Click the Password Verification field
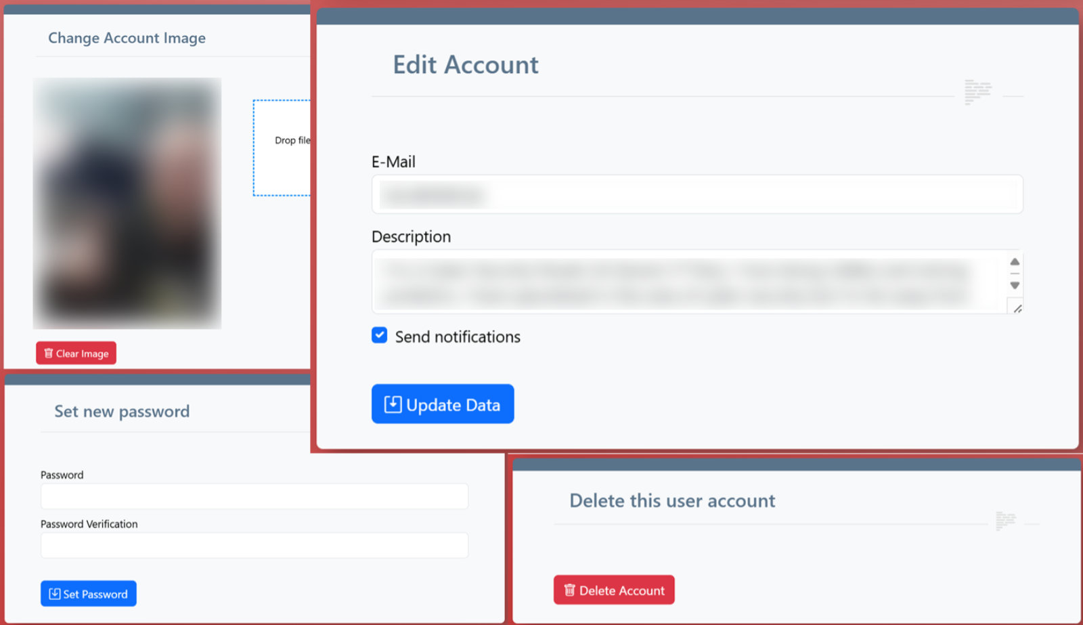The width and height of the screenshot is (1083, 625). click(254, 545)
